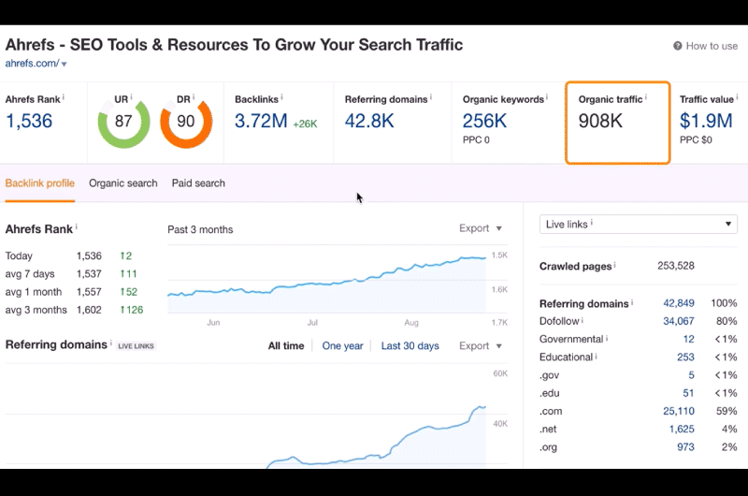Click info icon next to Backlinks label
Image resolution: width=748 pixels, height=496 pixels.
click(x=282, y=97)
